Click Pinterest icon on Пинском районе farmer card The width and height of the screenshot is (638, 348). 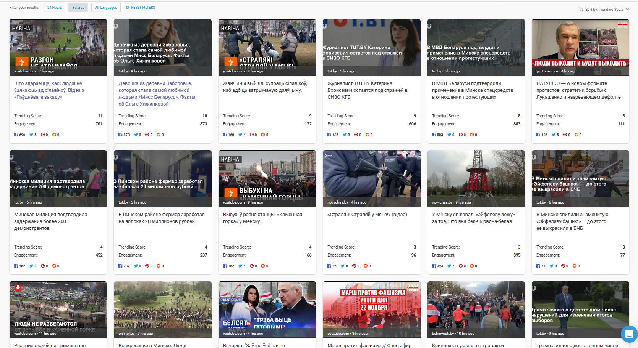(x=147, y=266)
